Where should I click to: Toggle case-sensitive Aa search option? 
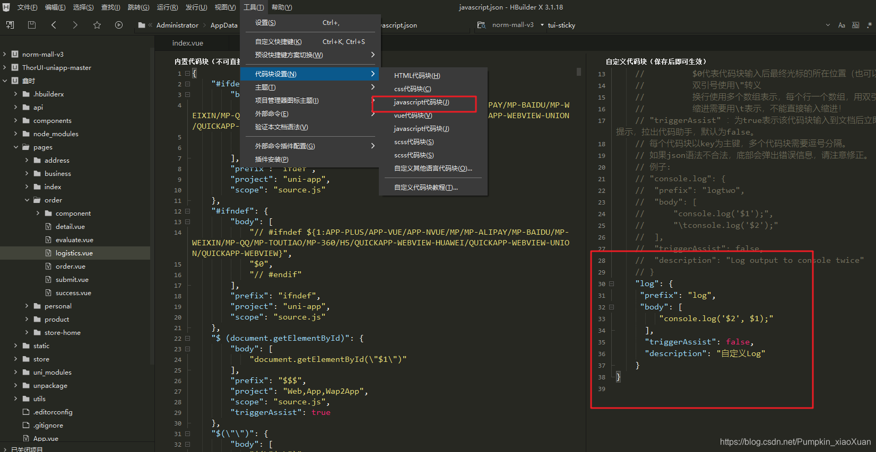click(x=842, y=25)
